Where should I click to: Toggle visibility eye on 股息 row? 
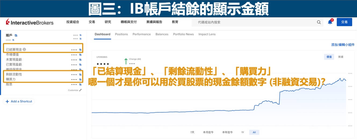click(x=80, y=84)
